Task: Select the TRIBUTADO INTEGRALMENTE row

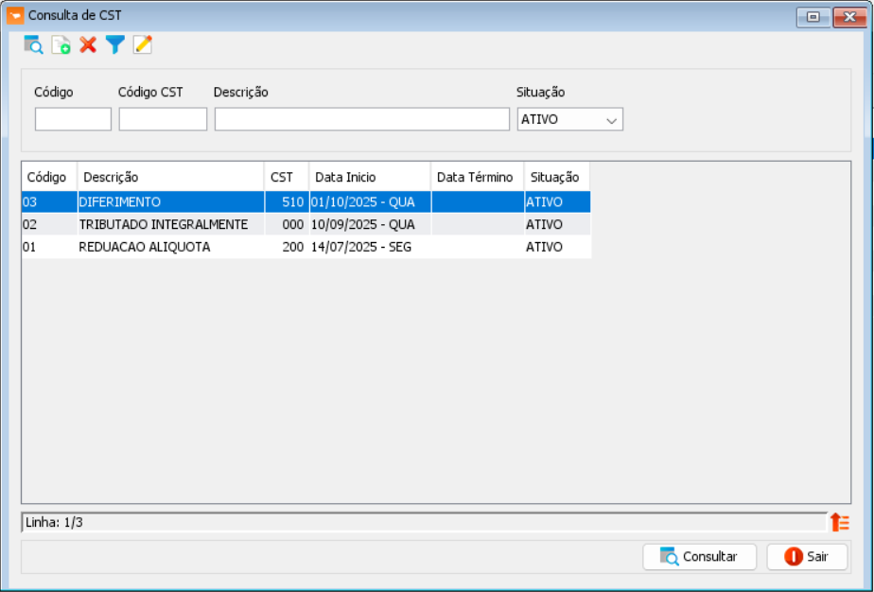Action: click(163, 225)
